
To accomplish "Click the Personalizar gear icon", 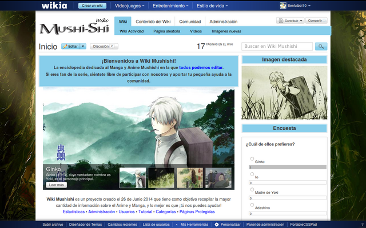I will (217, 225).
